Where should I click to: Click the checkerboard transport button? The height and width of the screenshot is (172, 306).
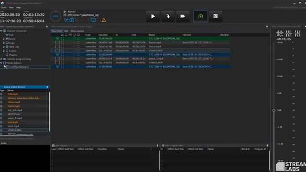click(216, 16)
